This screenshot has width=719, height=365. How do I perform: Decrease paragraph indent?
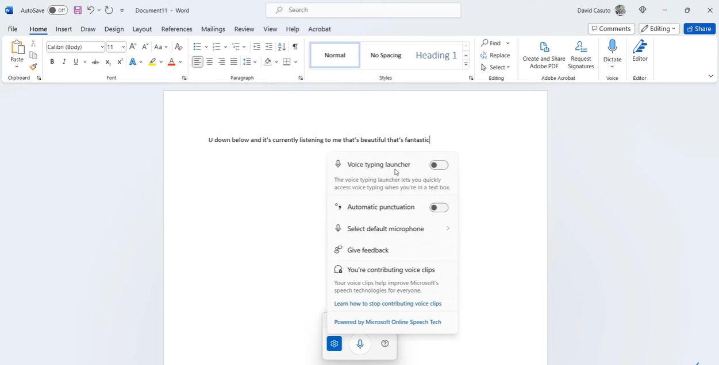[256, 47]
